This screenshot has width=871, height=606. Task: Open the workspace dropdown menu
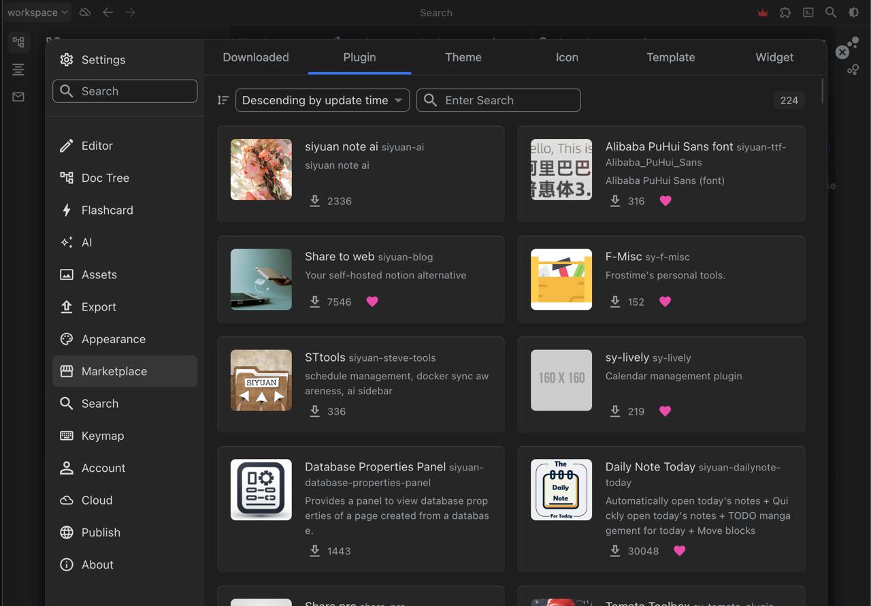(x=37, y=12)
